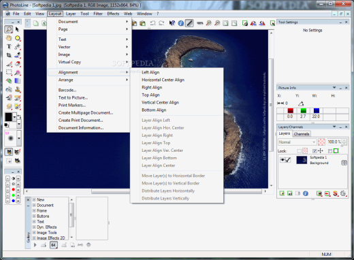Click the Gallery play arrow button
The image size is (354, 260).
(x=35, y=245)
